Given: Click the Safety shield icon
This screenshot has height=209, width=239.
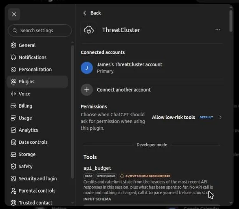Looking at the screenshot, I should [14, 167].
